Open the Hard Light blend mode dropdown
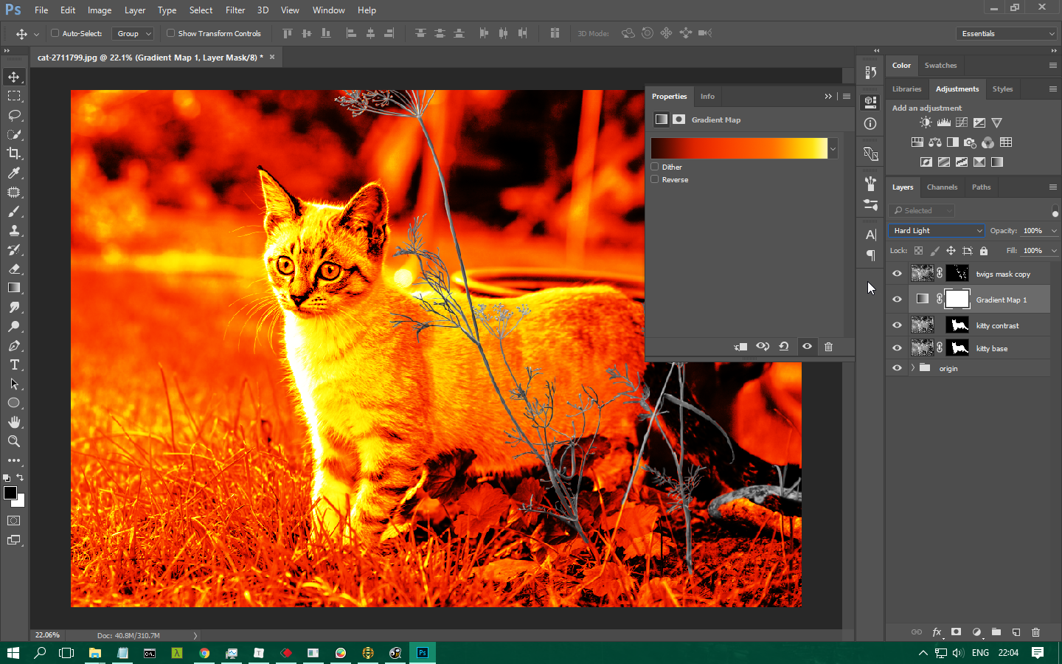Image resolution: width=1062 pixels, height=664 pixels. tap(937, 230)
